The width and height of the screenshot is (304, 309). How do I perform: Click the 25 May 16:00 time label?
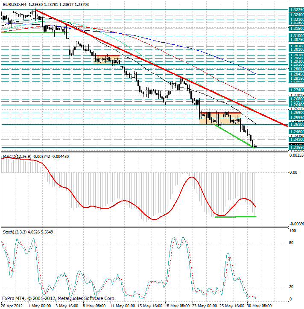pos(232,306)
